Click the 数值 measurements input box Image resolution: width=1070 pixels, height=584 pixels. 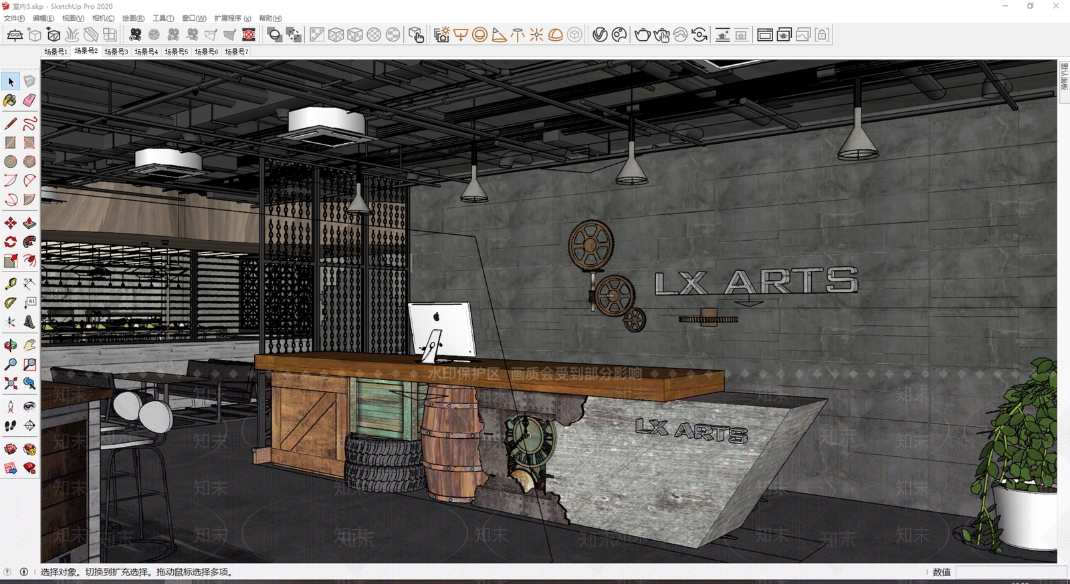(1010, 572)
